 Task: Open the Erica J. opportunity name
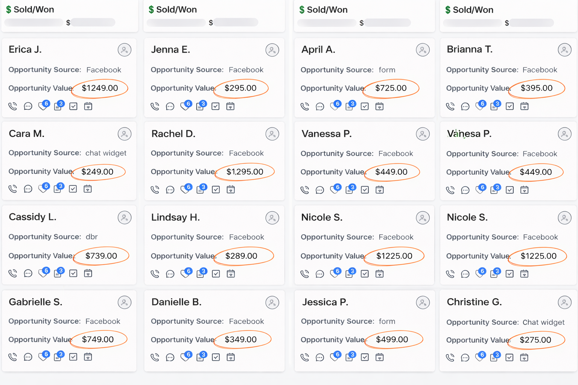[x=25, y=50]
